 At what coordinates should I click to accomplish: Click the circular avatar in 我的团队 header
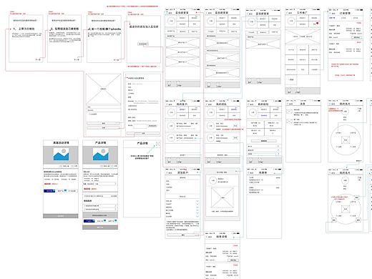point(210,112)
